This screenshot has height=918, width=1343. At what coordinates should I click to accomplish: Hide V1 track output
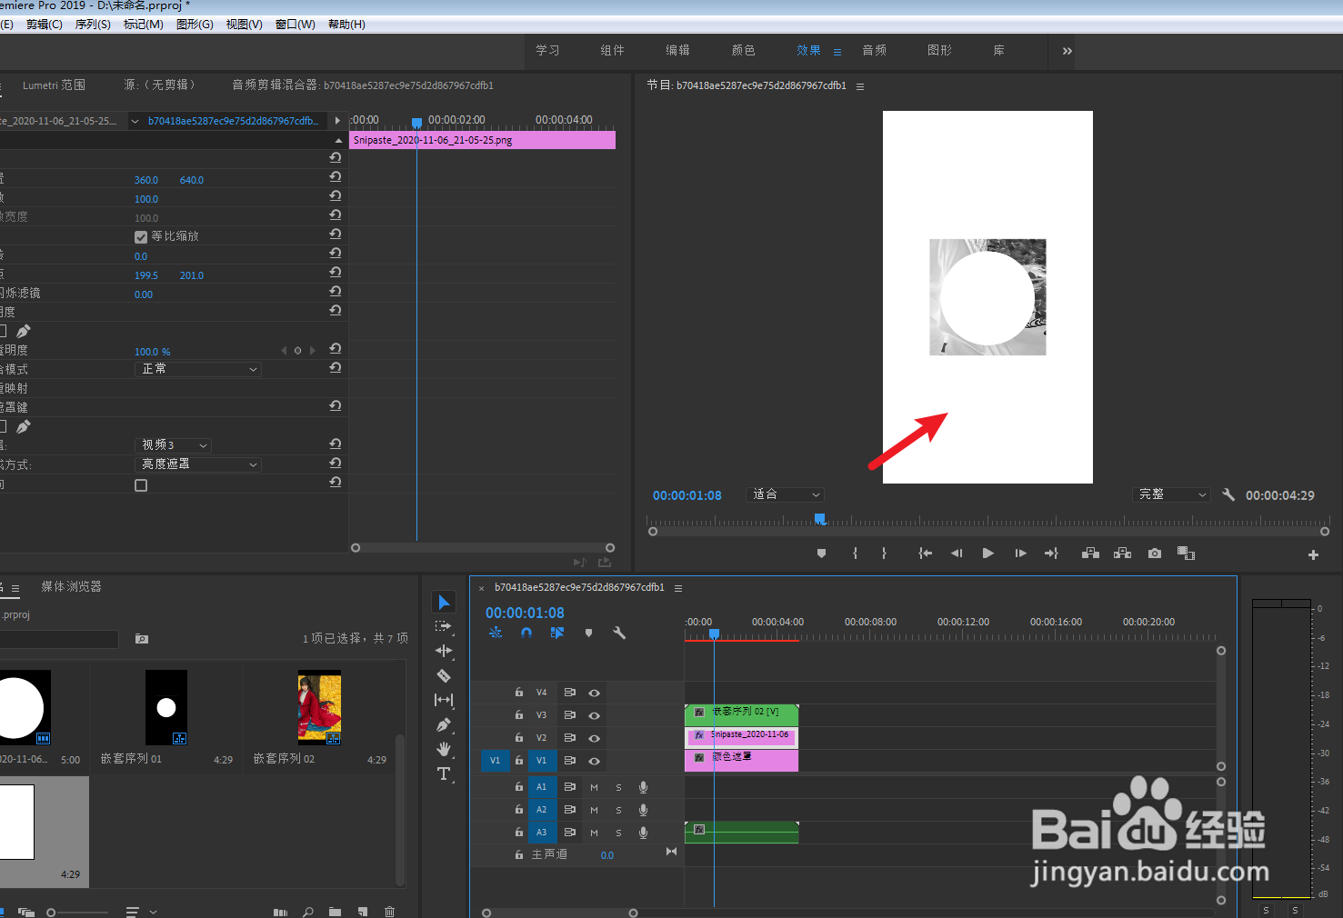595,761
